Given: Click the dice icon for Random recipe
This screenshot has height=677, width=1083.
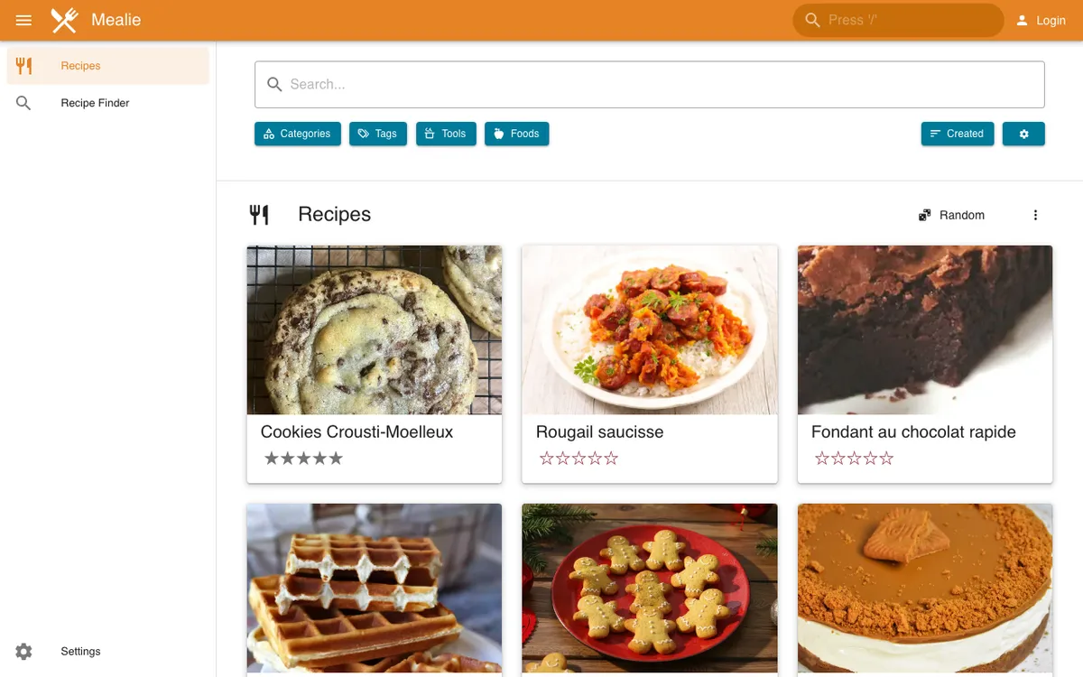Looking at the screenshot, I should click(x=924, y=215).
